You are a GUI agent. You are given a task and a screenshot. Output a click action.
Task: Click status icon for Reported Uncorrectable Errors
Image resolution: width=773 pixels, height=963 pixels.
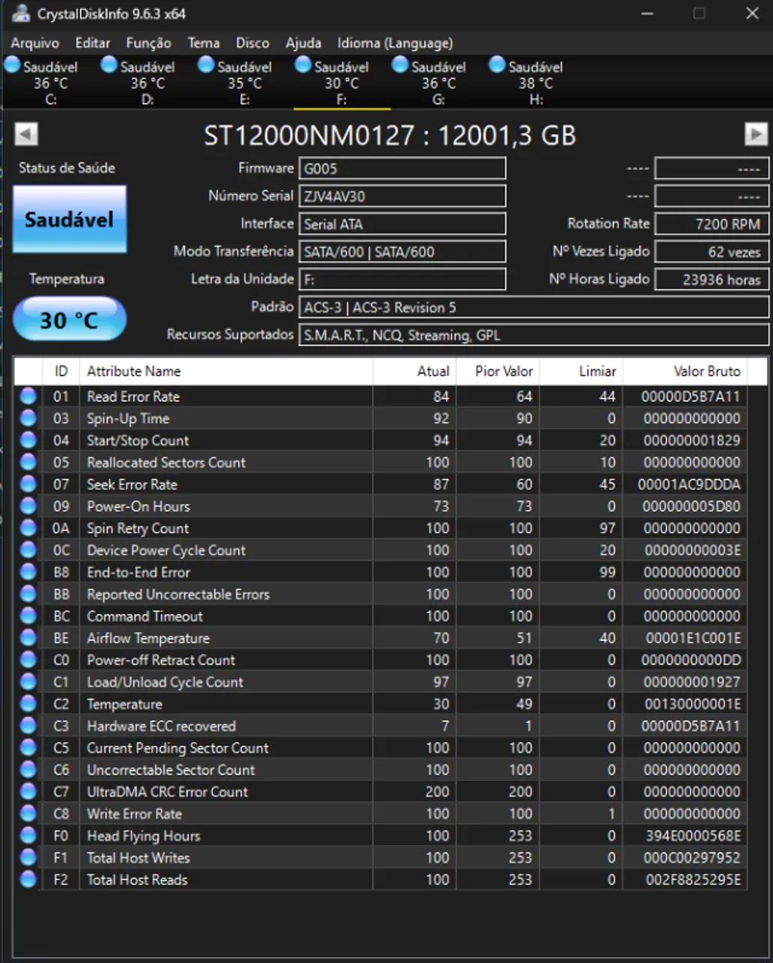[28, 594]
